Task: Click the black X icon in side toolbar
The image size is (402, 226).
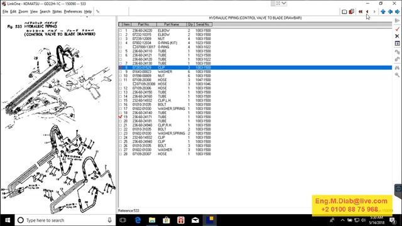Action: coord(397,36)
